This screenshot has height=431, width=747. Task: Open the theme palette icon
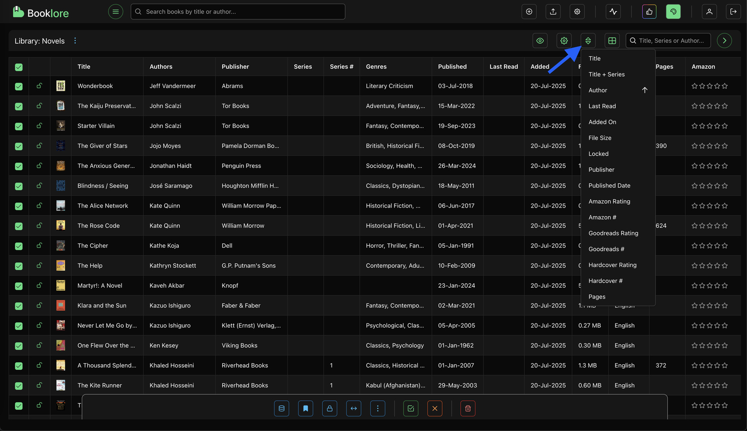click(x=673, y=11)
